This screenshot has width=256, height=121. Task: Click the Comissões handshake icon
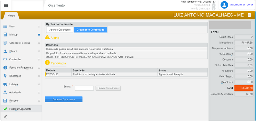[5, 59]
